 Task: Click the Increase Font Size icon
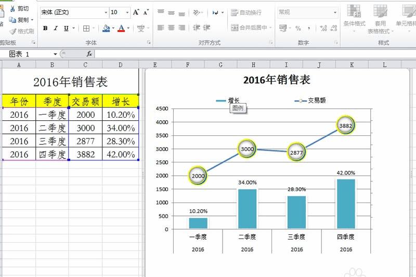pyautogui.click(x=136, y=12)
